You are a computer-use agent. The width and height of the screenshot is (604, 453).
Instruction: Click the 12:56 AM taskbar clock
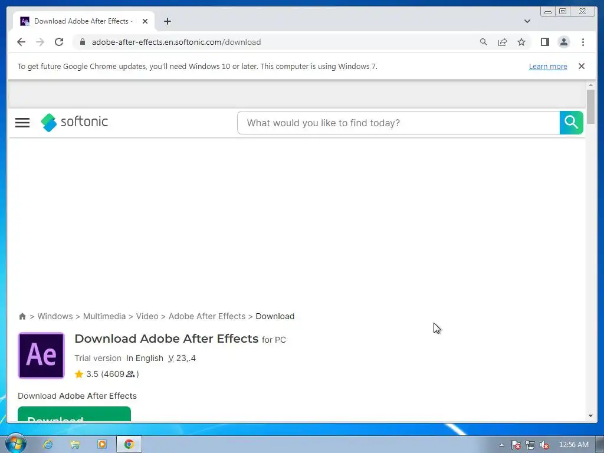coord(573,445)
